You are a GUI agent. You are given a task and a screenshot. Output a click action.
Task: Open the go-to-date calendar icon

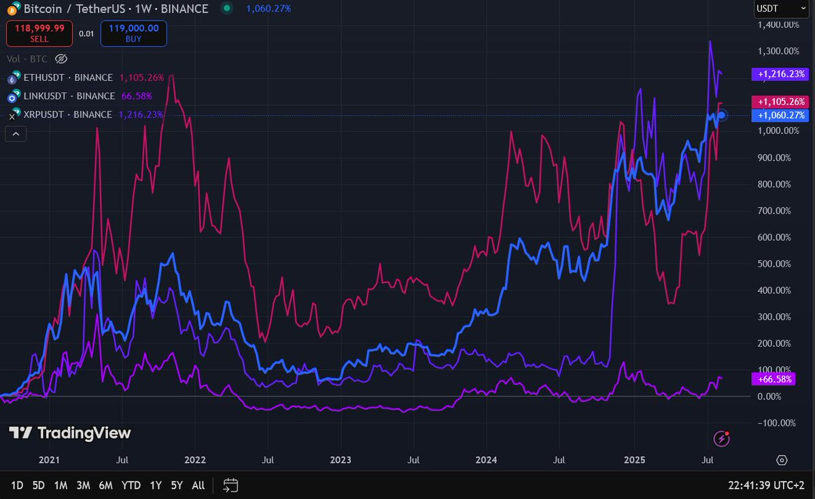pyautogui.click(x=230, y=485)
